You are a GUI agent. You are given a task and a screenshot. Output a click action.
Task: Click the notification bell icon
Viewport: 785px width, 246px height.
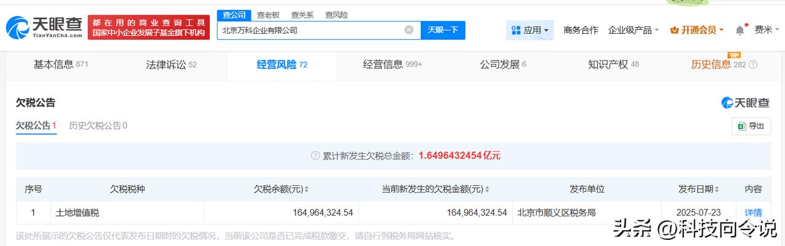[x=740, y=30]
